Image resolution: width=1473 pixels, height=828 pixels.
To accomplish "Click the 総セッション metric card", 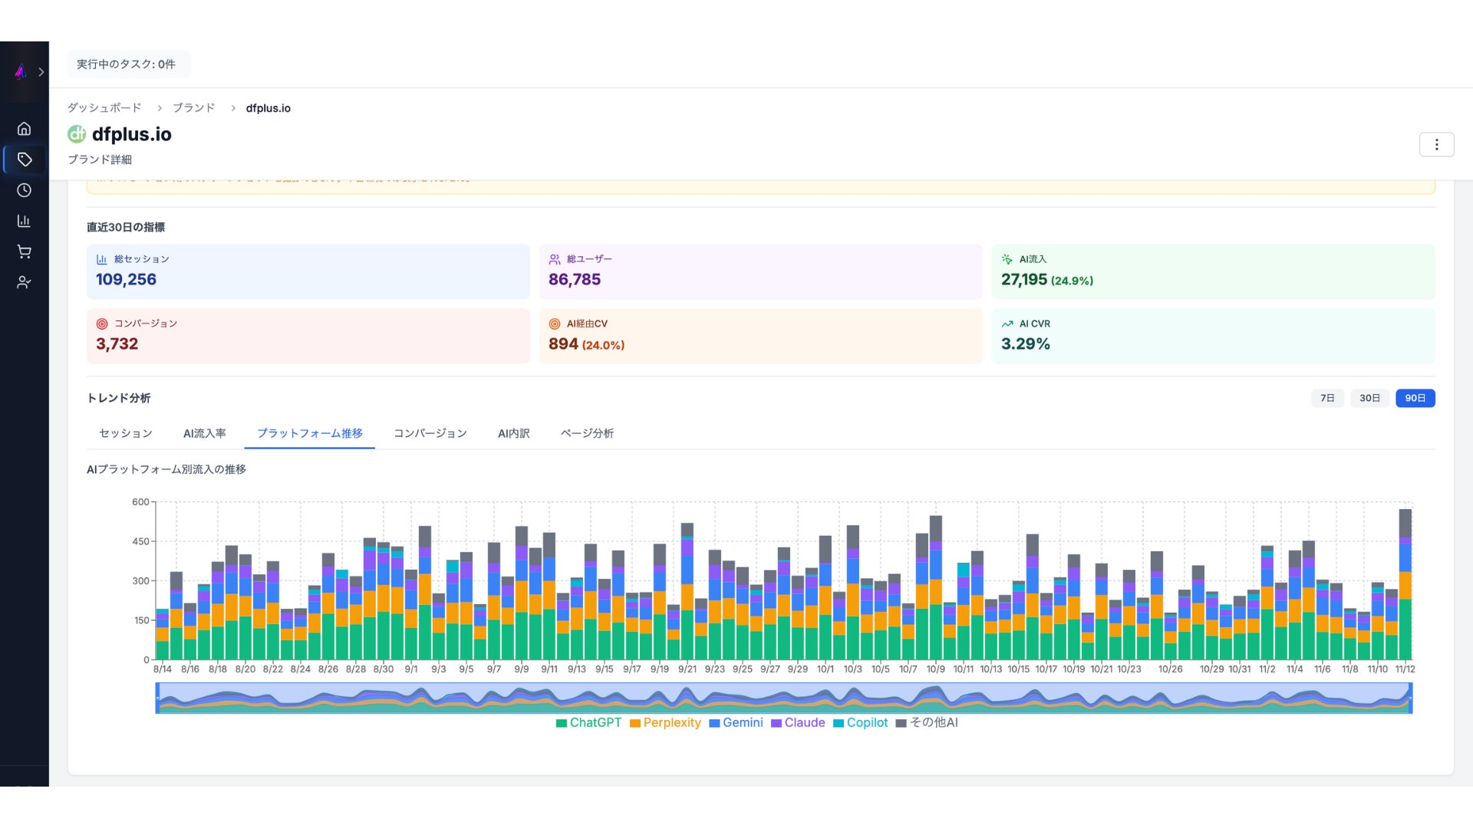I will [x=308, y=271].
